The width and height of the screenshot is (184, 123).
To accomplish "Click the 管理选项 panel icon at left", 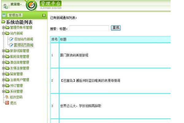I will [x=4, y=15].
